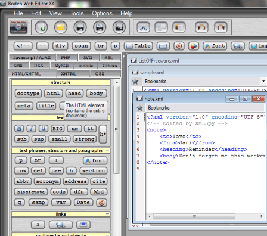Click line 3 <note> in note.xml
The width and height of the screenshot is (267, 236).
click(156, 130)
